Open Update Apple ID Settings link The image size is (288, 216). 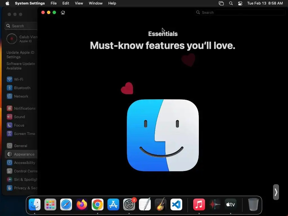20,55
